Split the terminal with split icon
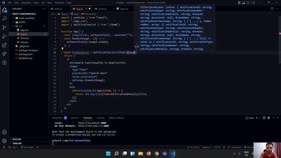This screenshot has height=158, width=281. (x=264, y=118)
